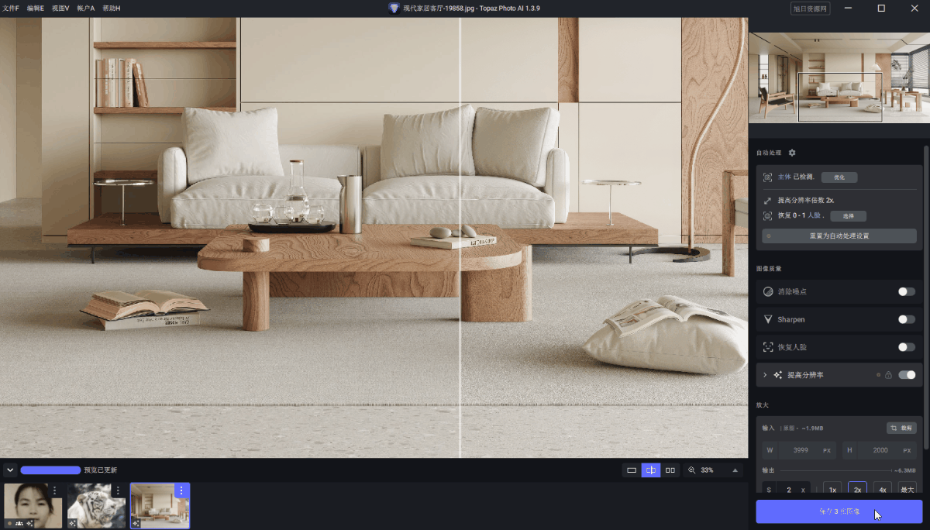Click the lock icon on the 提高分辨率 row
The width and height of the screenshot is (930, 530).
tap(890, 374)
